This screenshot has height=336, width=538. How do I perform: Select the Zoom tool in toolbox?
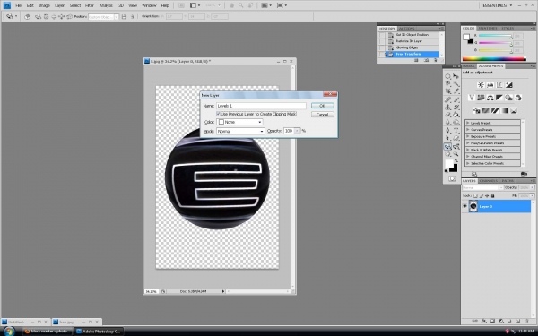click(x=456, y=154)
